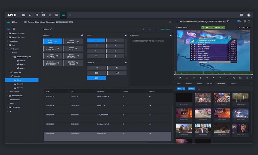Switch to the Metadata tab

pyautogui.click(x=188, y=83)
